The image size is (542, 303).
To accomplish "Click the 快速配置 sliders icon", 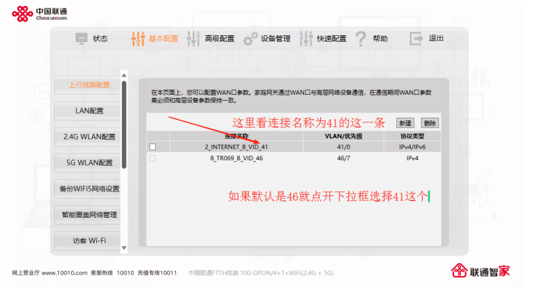I will (x=306, y=39).
